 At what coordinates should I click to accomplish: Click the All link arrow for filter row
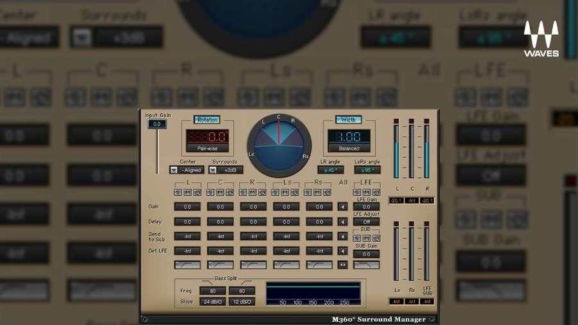[x=342, y=265]
